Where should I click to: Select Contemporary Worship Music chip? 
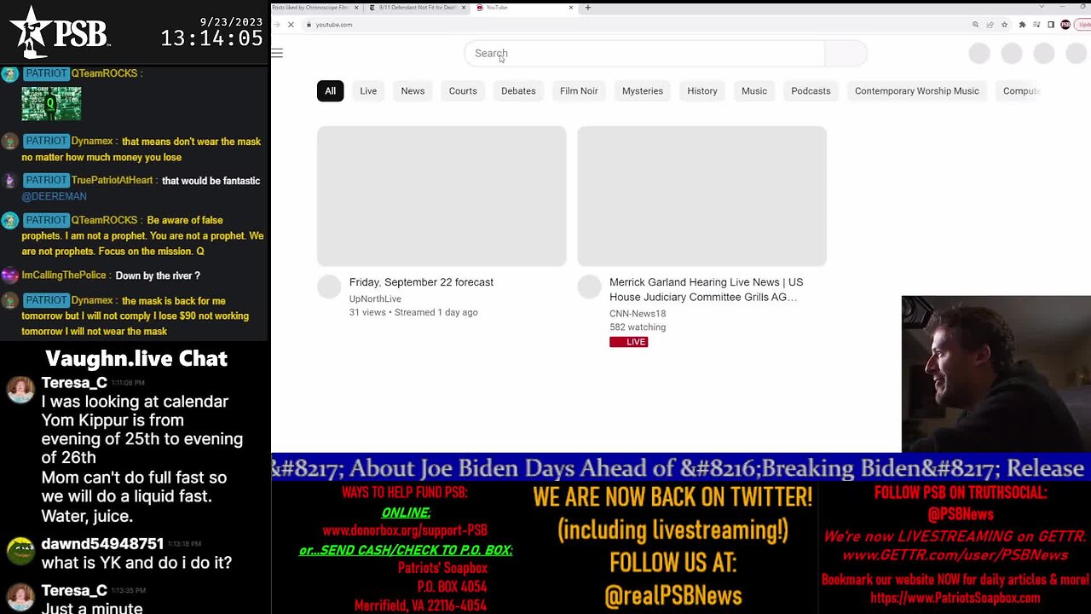[x=917, y=90]
